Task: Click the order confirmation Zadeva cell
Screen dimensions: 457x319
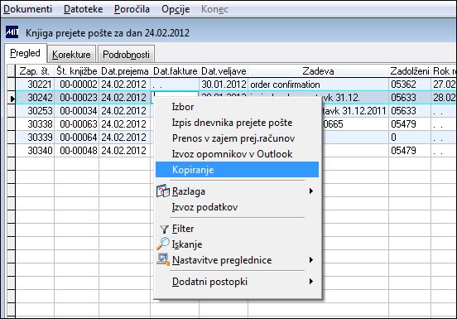Action: pyautogui.click(x=318, y=85)
